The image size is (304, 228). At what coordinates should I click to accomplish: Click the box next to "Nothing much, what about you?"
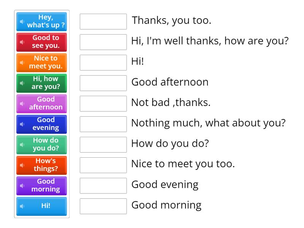(103, 124)
